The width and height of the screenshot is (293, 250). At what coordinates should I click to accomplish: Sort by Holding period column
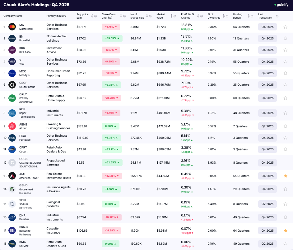(x=248, y=16)
